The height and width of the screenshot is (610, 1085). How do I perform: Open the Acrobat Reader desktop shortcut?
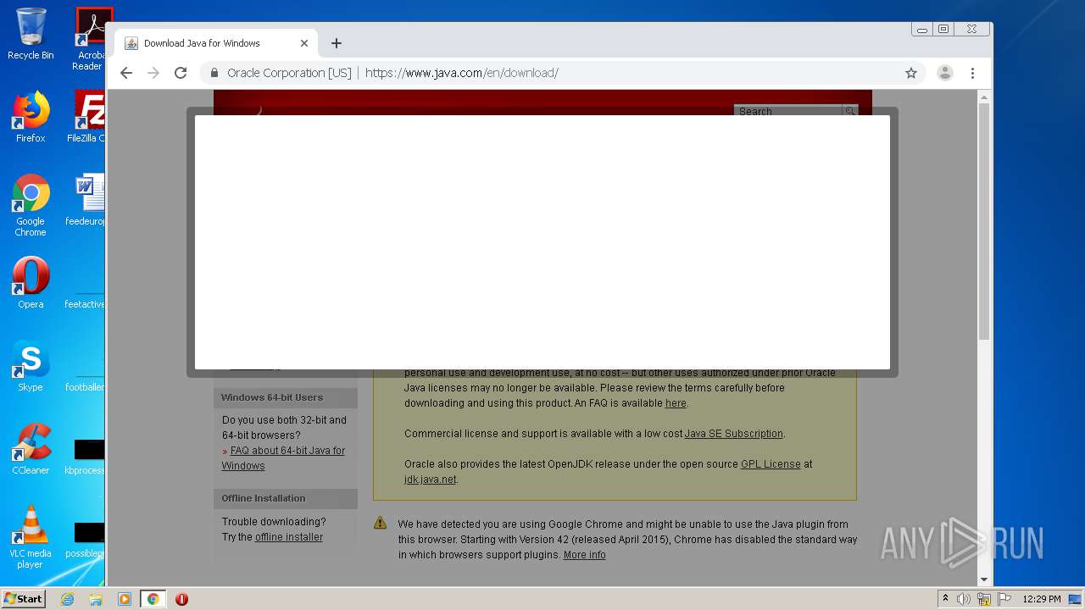pos(88,39)
